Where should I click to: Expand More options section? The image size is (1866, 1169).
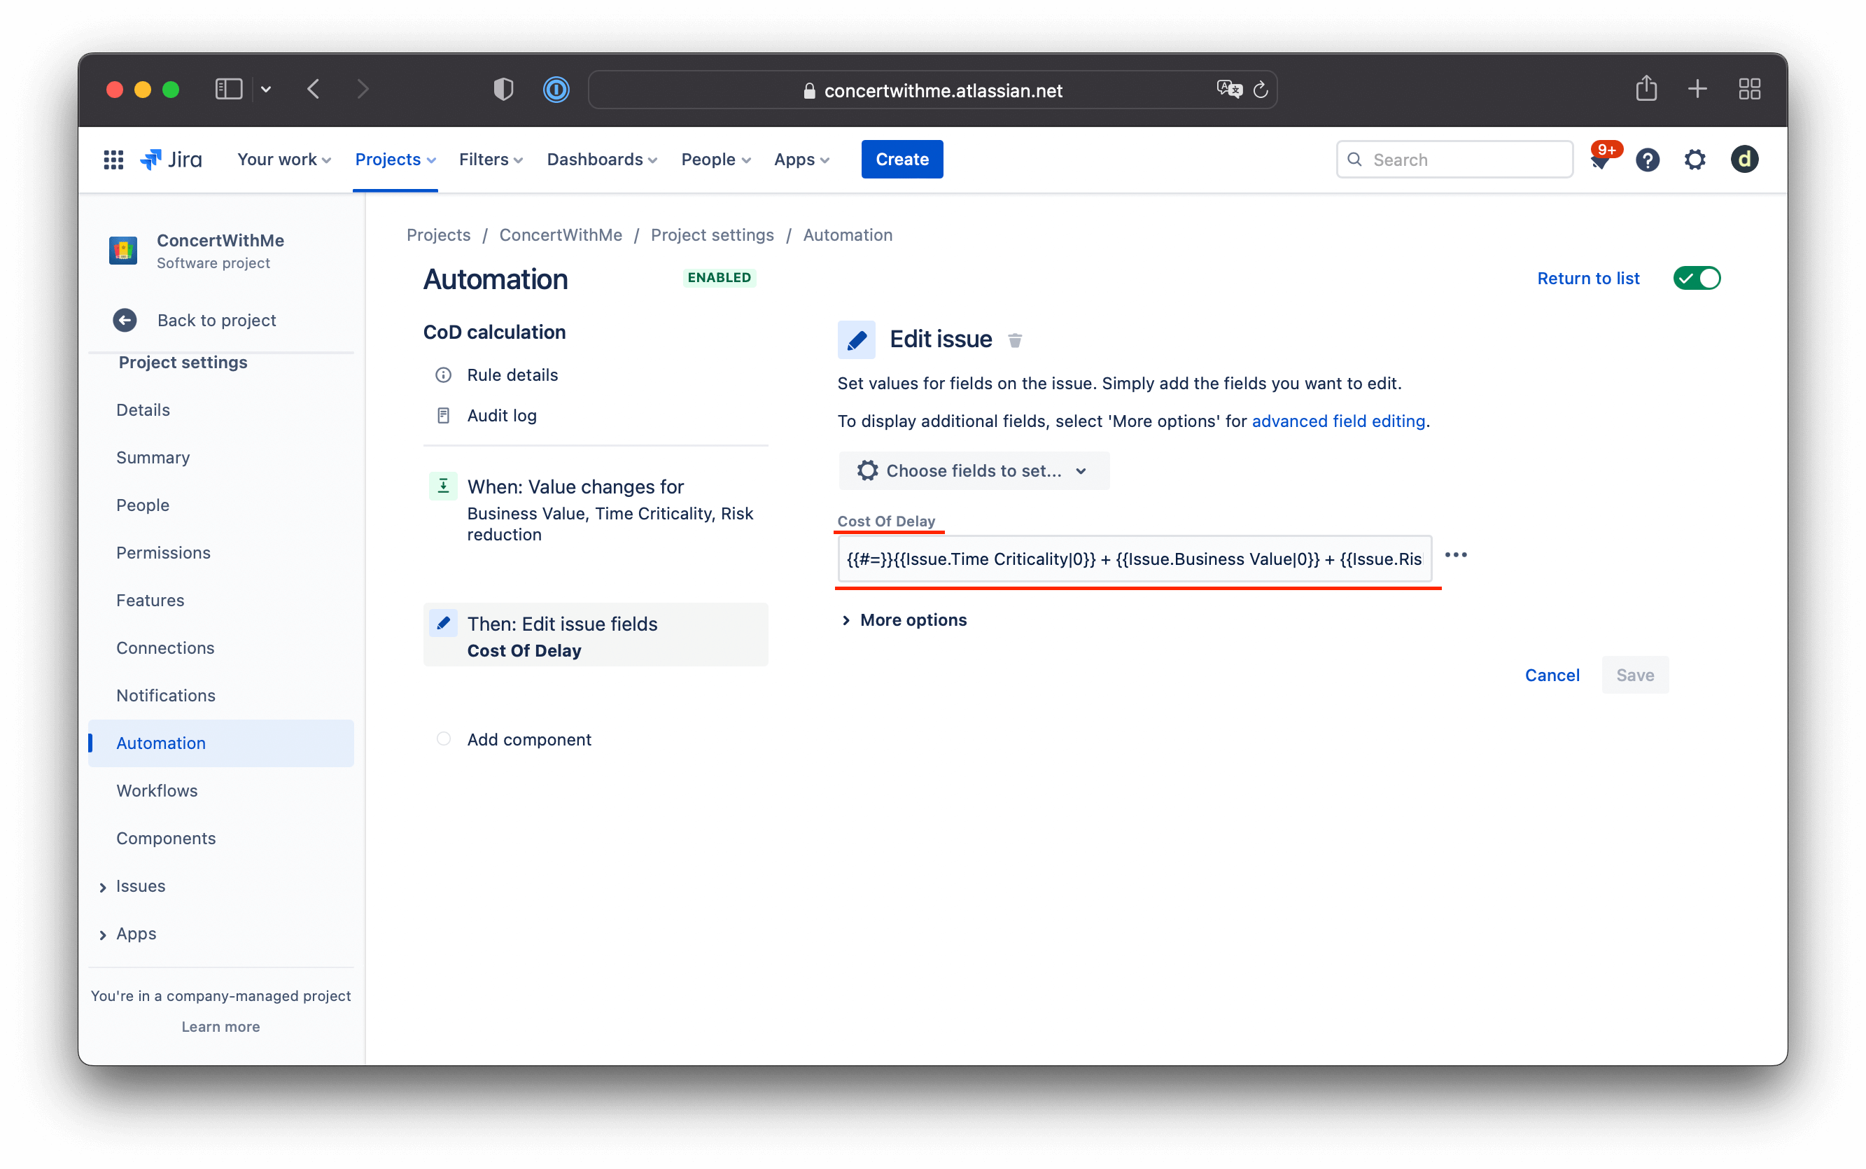pos(903,619)
